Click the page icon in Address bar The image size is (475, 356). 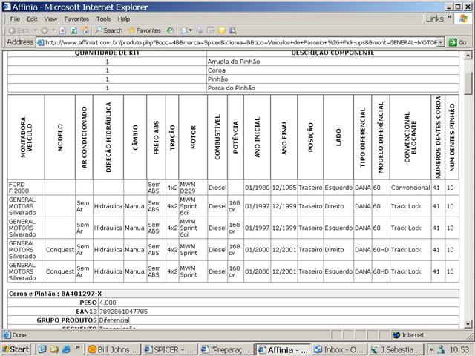click(x=40, y=43)
